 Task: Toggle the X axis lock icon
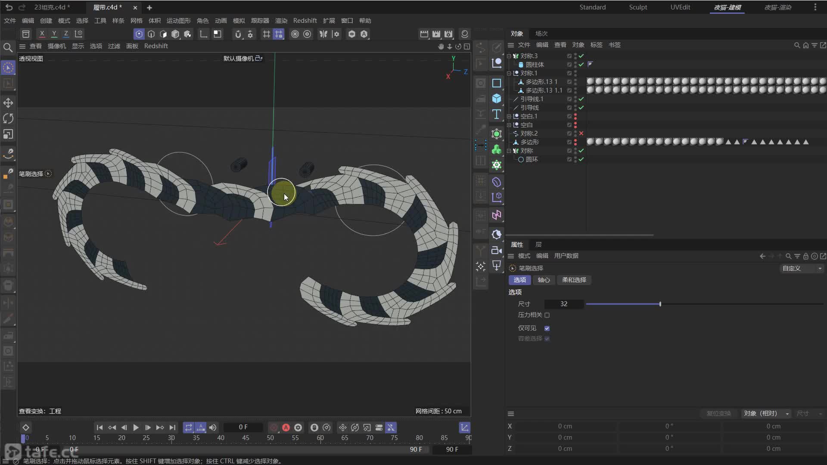tap(42, 34)
